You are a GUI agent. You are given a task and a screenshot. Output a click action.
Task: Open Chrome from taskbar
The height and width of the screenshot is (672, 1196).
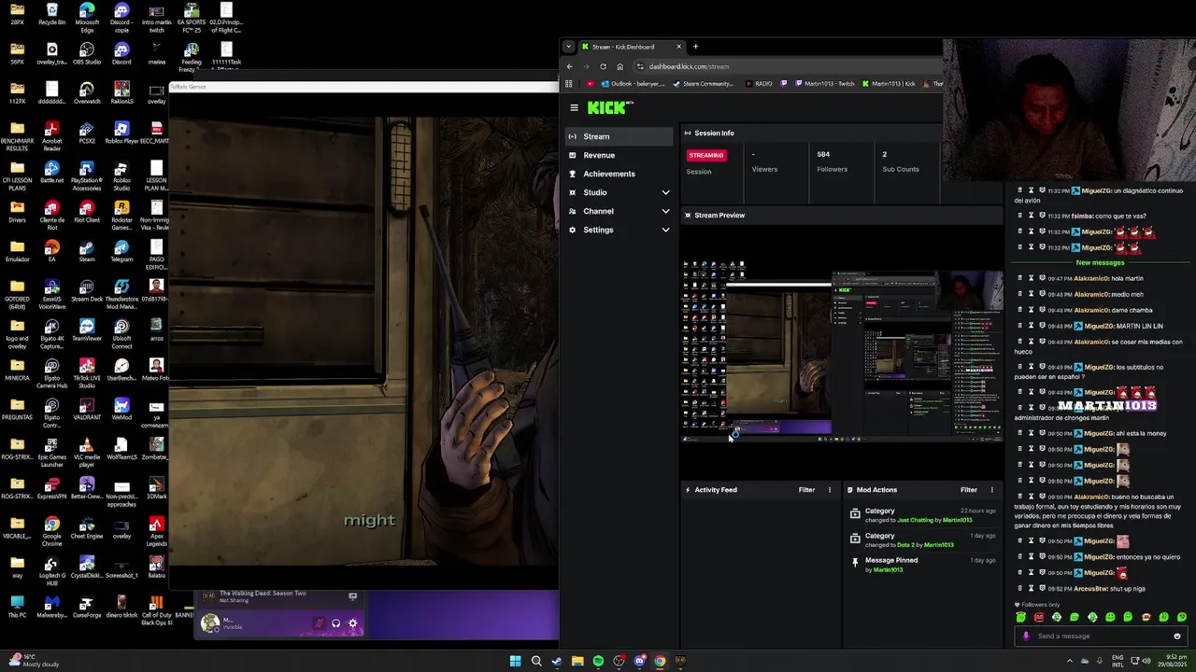pyautogui.click(x=660, y=661)
